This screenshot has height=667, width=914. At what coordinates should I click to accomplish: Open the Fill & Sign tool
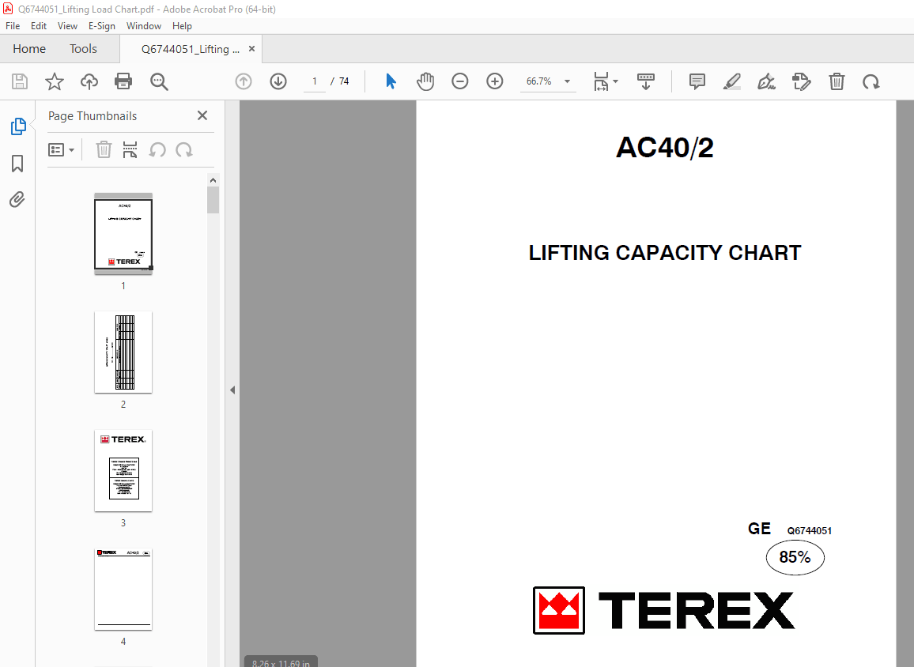[x=766, y=81]
